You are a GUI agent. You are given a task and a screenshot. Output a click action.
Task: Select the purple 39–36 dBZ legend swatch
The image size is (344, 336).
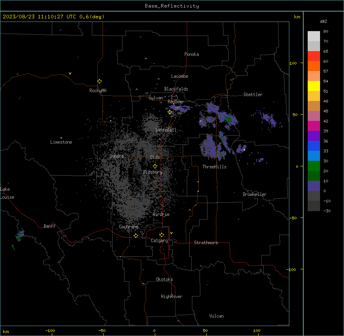click(314, 136)
